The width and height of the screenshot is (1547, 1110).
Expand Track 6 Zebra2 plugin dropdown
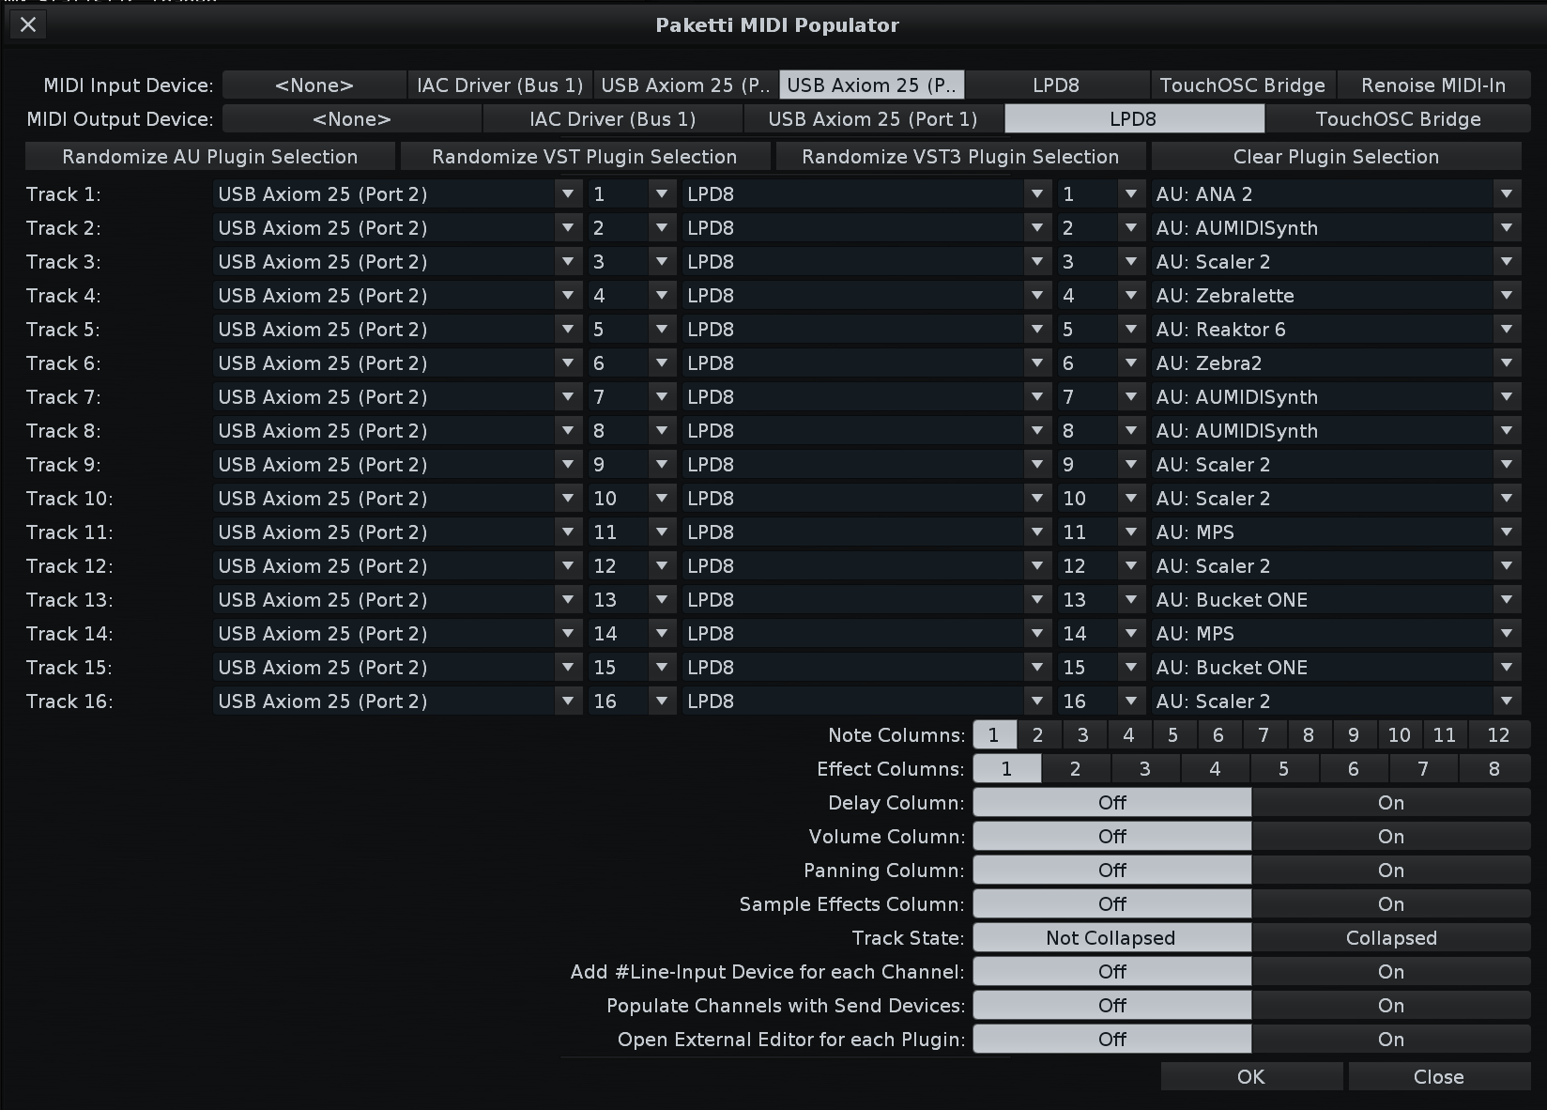1506,363
